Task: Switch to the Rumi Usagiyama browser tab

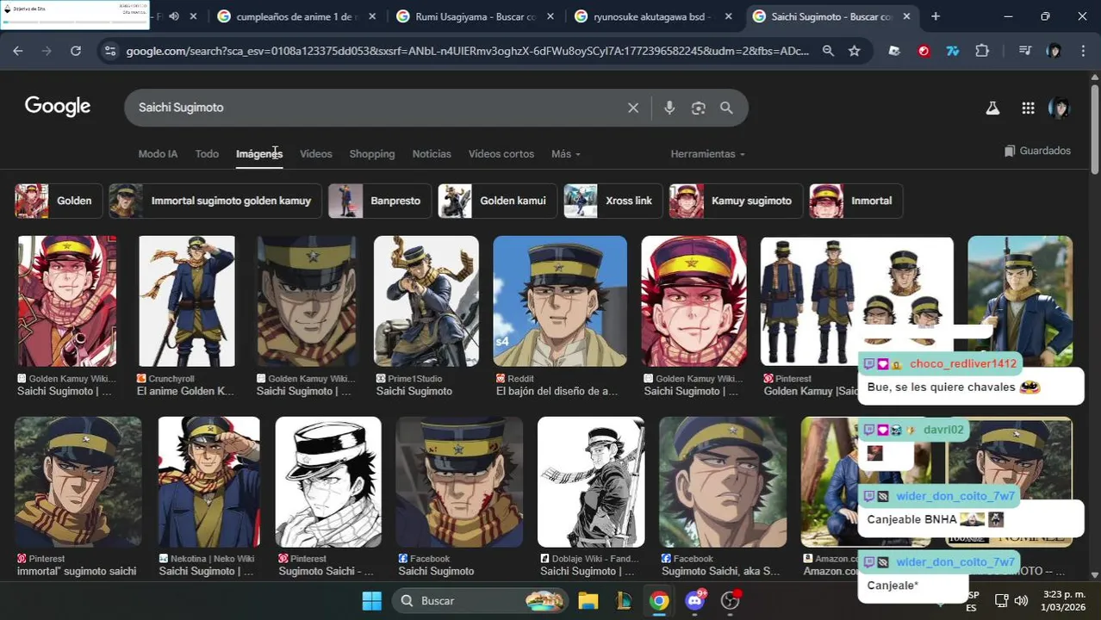Action: [x=474, y=16]
